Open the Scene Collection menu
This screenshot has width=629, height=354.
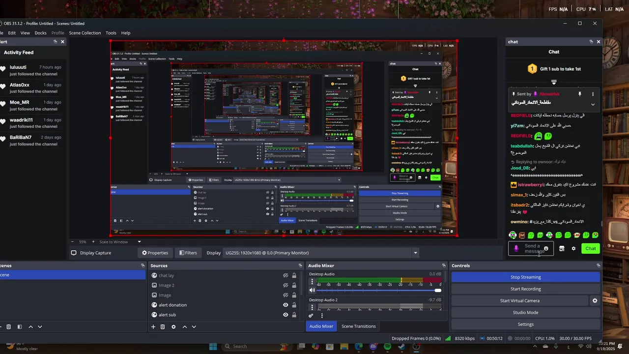[x=85, y=33]
